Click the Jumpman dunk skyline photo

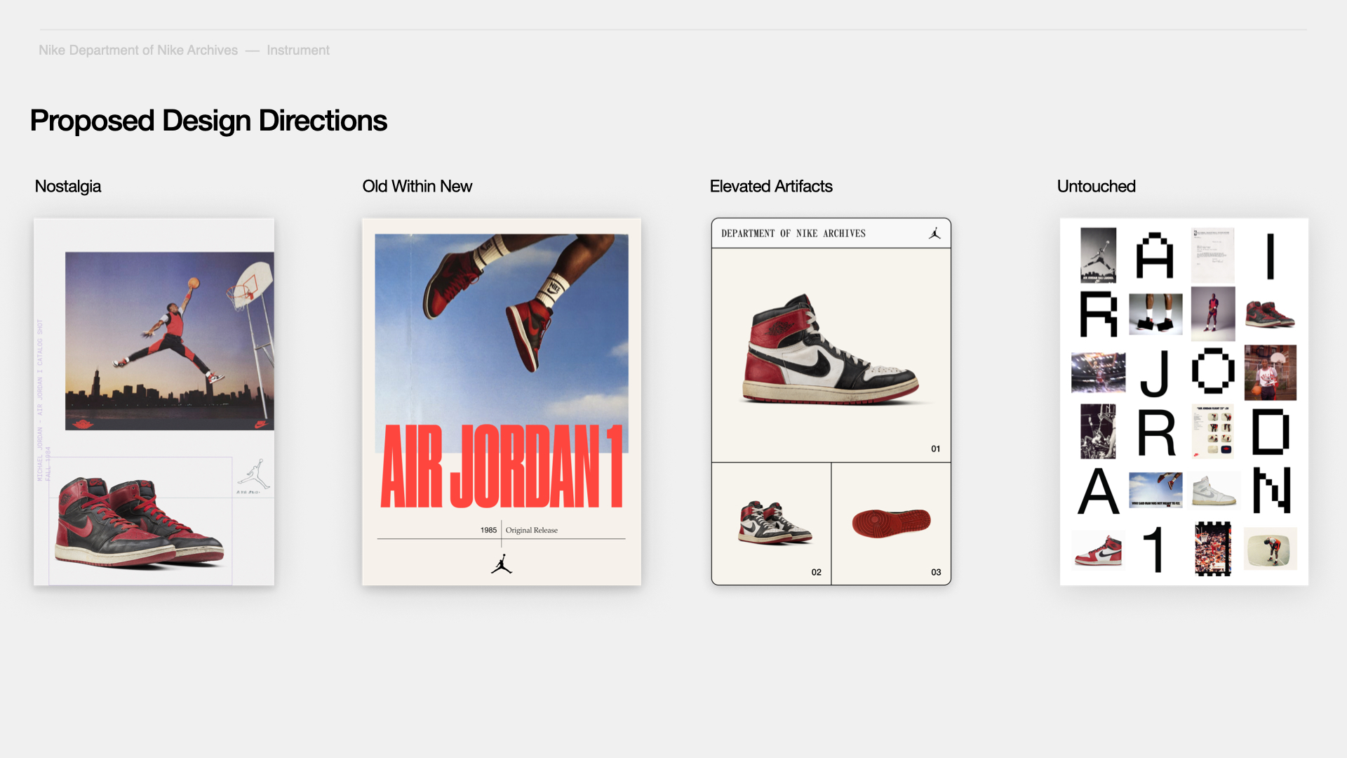tap(170, 341)
